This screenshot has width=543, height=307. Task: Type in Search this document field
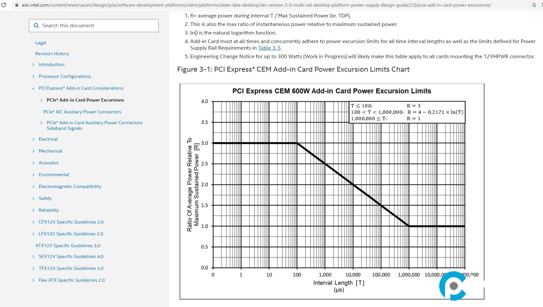[x=99, y=26]
